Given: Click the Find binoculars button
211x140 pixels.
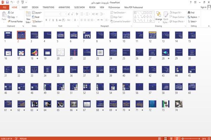Looking at the screenshot, I should [x=191, y=13].
